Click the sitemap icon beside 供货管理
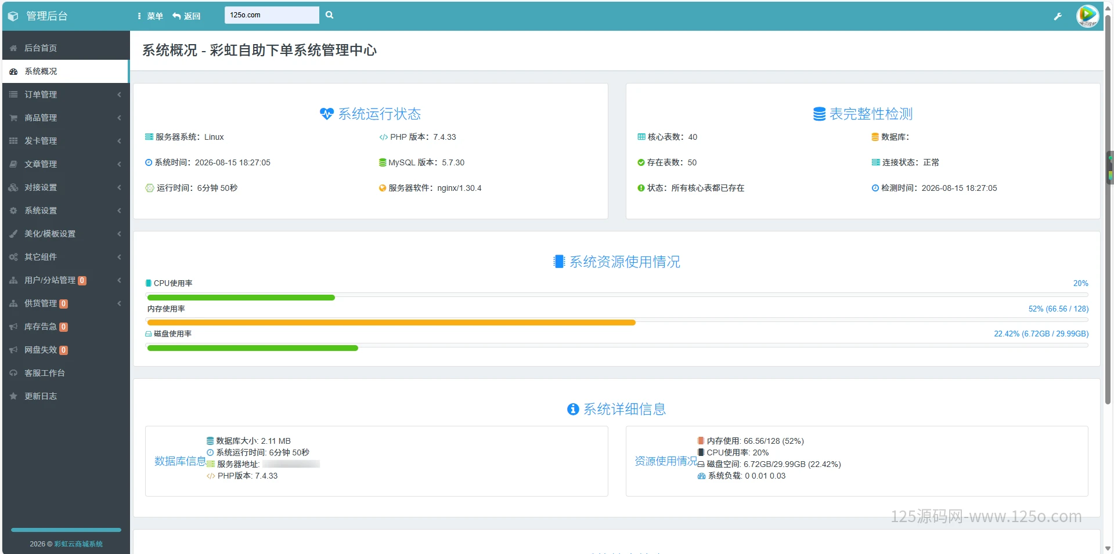 click(x=13, y=303)
